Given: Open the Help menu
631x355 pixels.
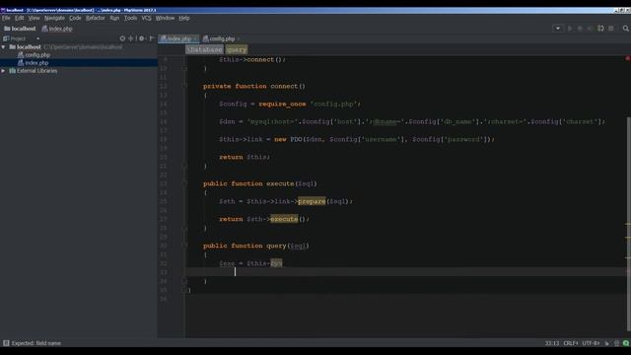Looking at the screenshot, I should coord(184,18).
